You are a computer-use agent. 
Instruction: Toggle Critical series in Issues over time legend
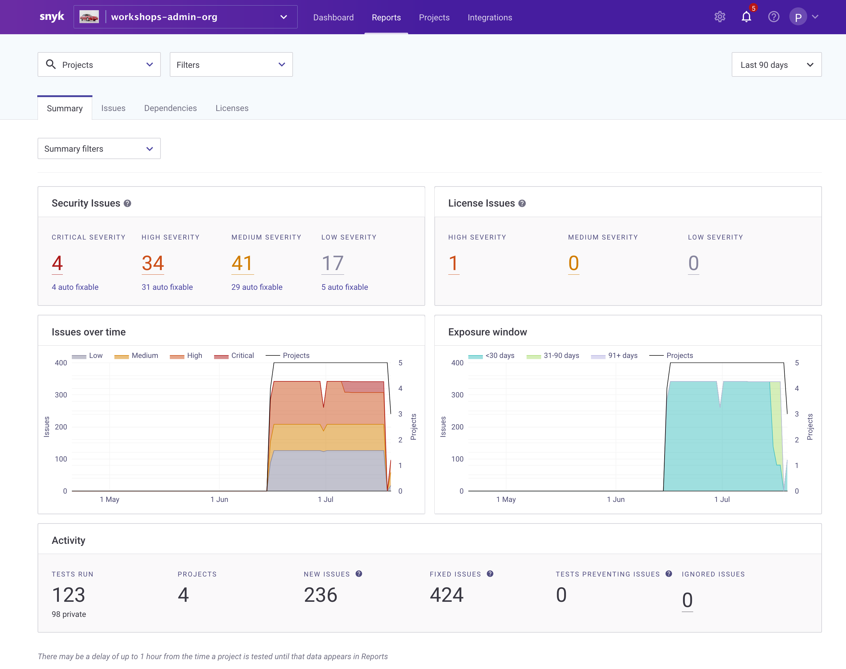point(234,355)
